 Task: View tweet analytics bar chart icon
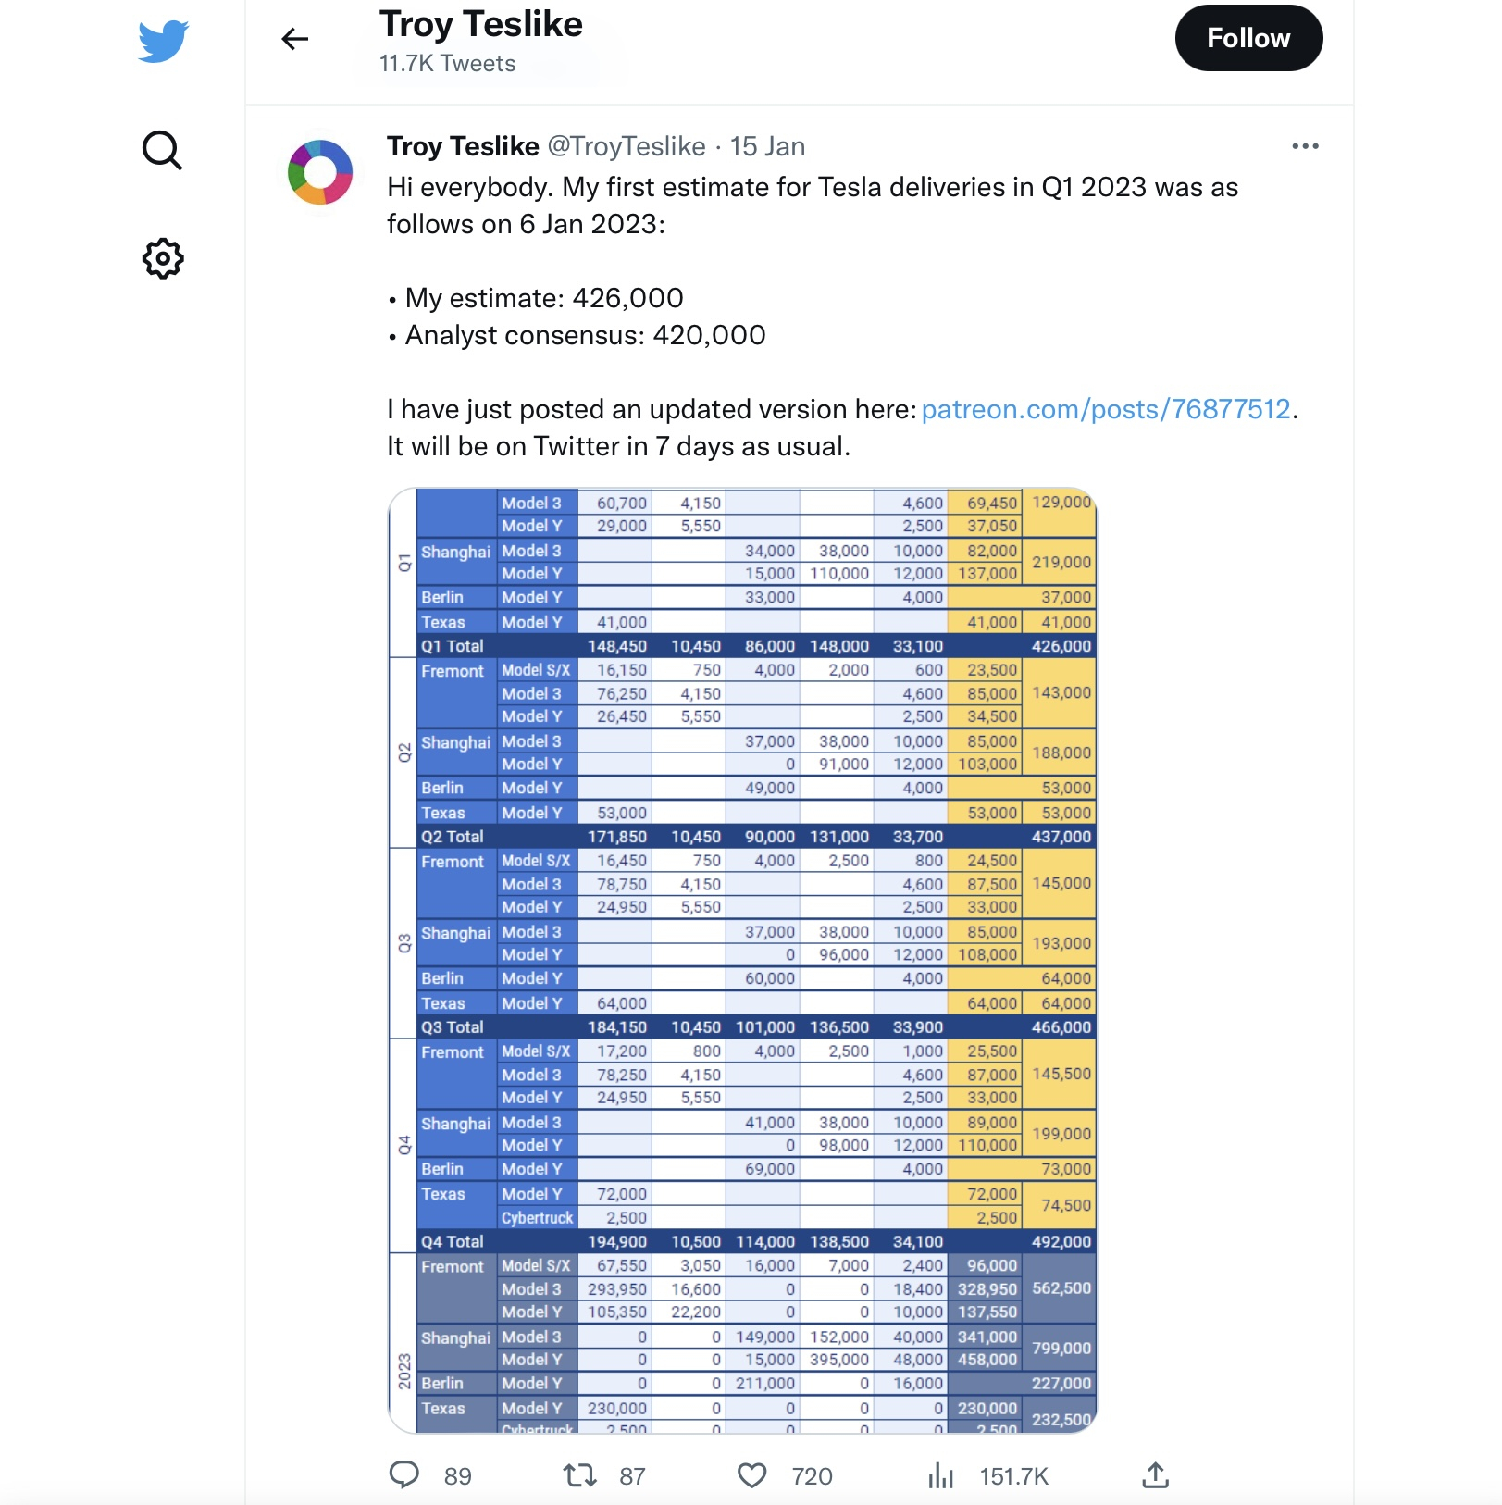coord(940,1474)
